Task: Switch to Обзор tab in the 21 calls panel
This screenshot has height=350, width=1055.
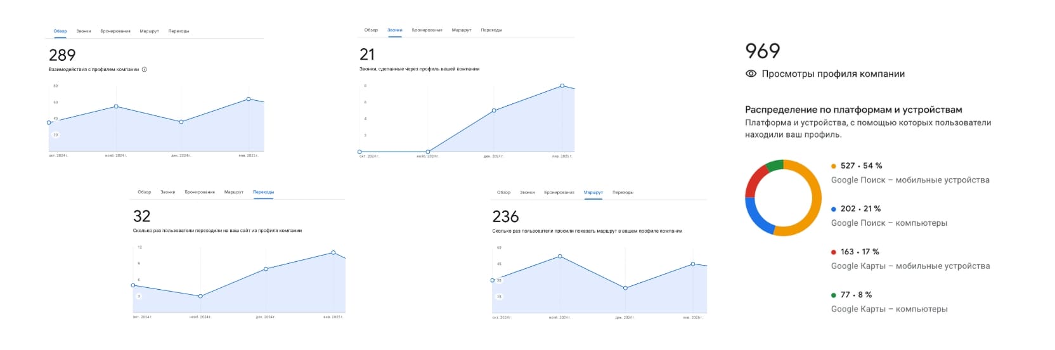Action: pos(371,30)
